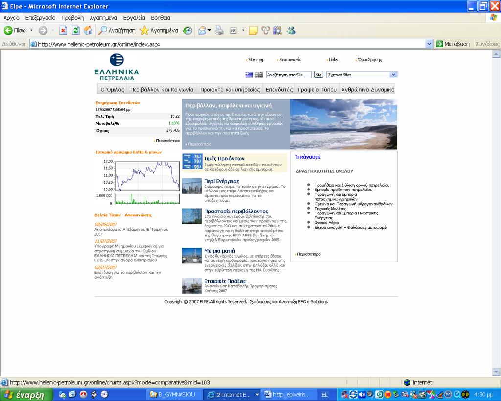Click the 11/07/2007 press release date

pyautogui.click(x=106, y=241)
